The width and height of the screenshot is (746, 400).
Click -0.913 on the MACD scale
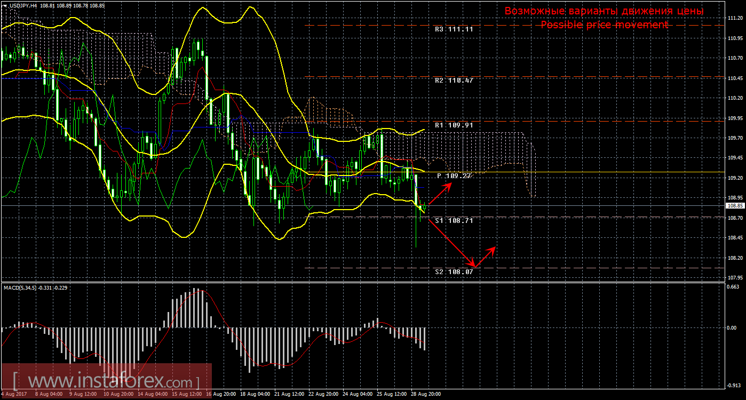click(735, 385)
